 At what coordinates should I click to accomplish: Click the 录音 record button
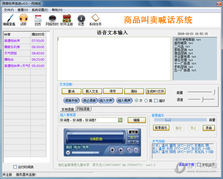pyautogui.click(x=209, y=128)
